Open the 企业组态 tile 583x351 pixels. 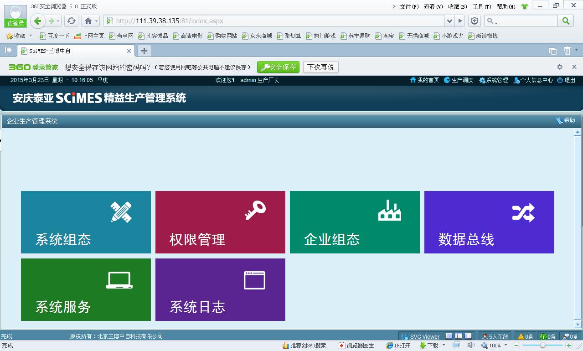[355, 222]
